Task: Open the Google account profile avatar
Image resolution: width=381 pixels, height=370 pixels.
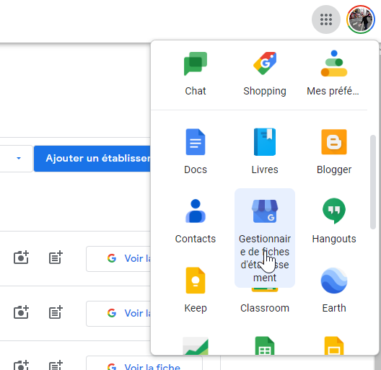Action: (361, 19)
